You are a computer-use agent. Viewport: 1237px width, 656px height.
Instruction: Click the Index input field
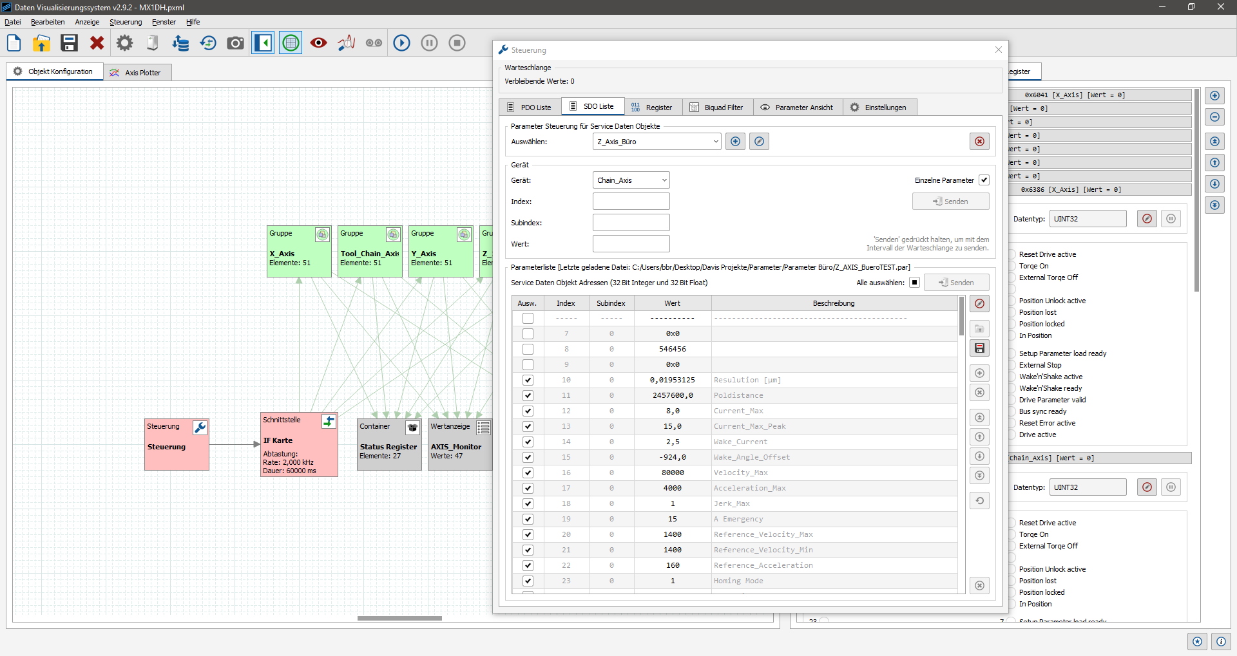click(631, 201)
